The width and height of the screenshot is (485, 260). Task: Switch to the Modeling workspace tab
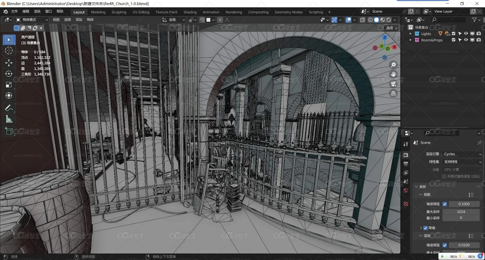[98, 12]
